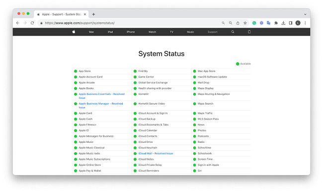
Task: Select the macOS Software Update row
Action: 221,77
